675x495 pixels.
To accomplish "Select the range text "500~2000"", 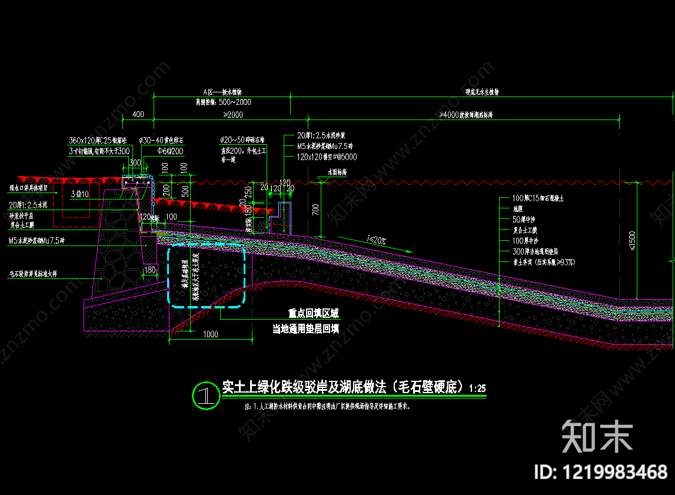I will point(235,102).
